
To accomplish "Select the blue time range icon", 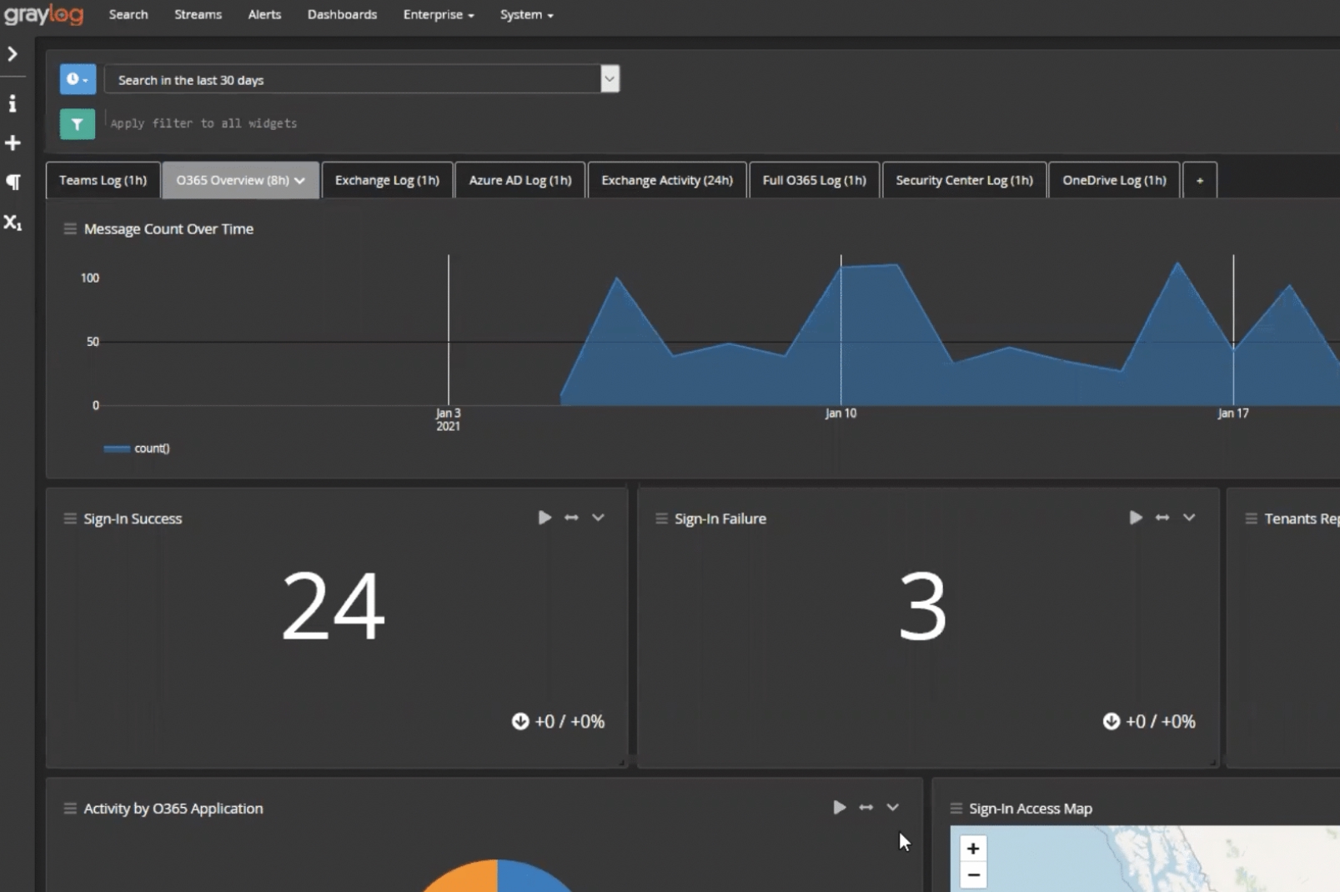I will (77, 79).
